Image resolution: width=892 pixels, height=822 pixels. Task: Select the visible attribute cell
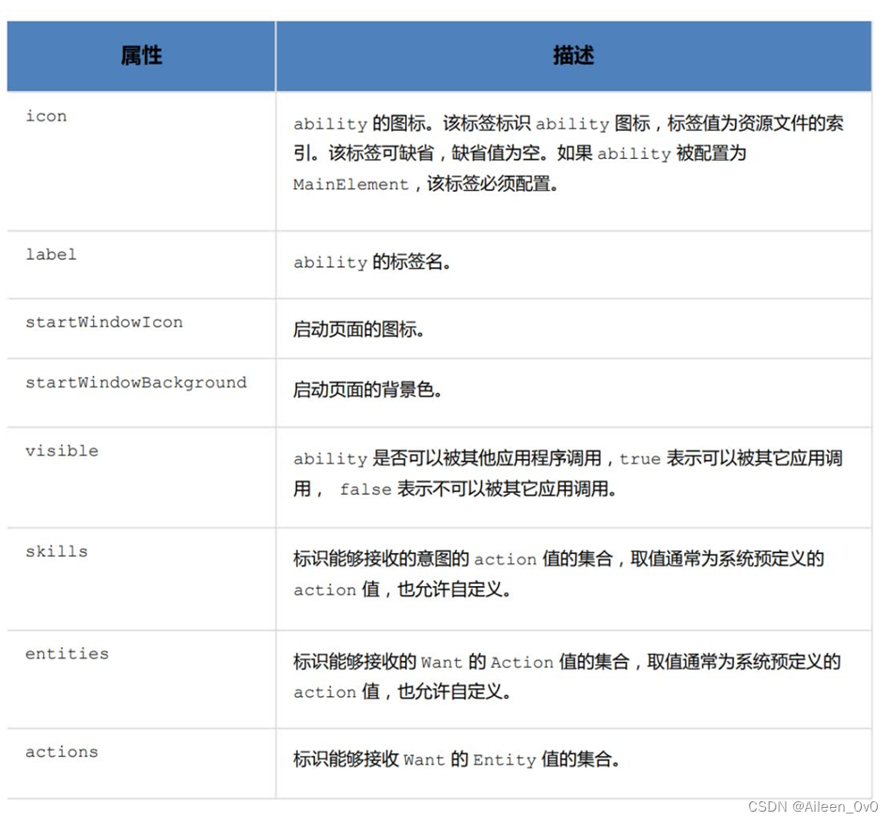click(x=141, y=478)
